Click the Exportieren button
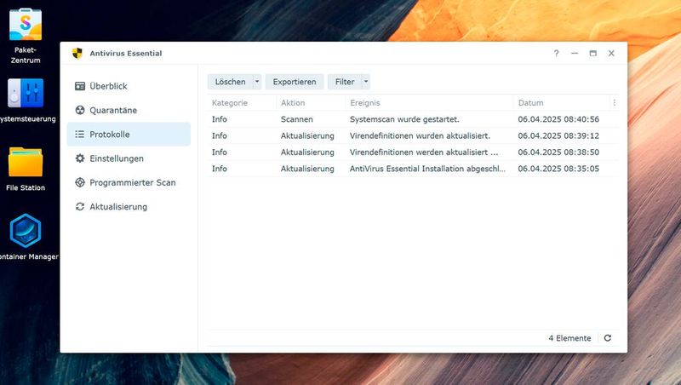Screen dimensions: 681x385 (x=295, y=82)
